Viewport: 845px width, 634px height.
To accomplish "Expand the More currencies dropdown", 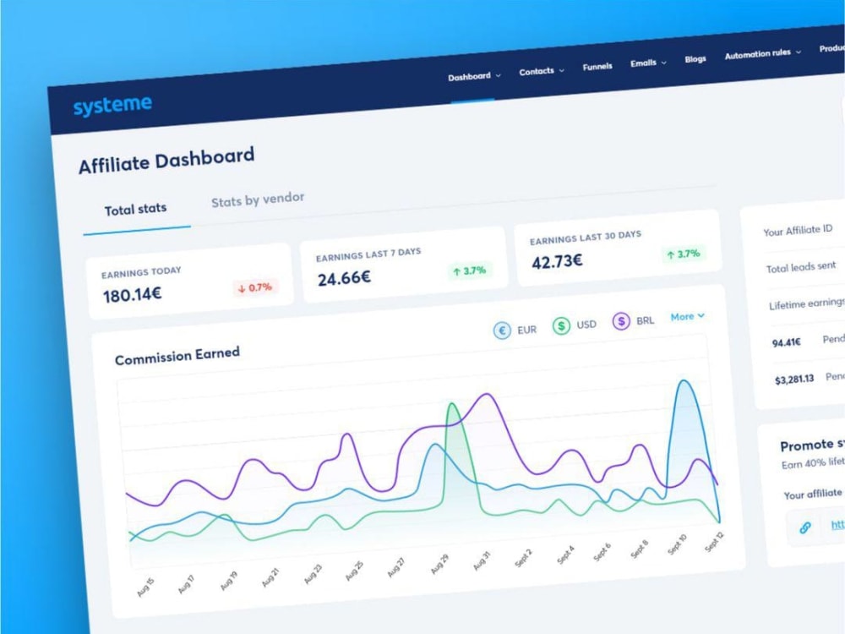I will coord(688,316).
